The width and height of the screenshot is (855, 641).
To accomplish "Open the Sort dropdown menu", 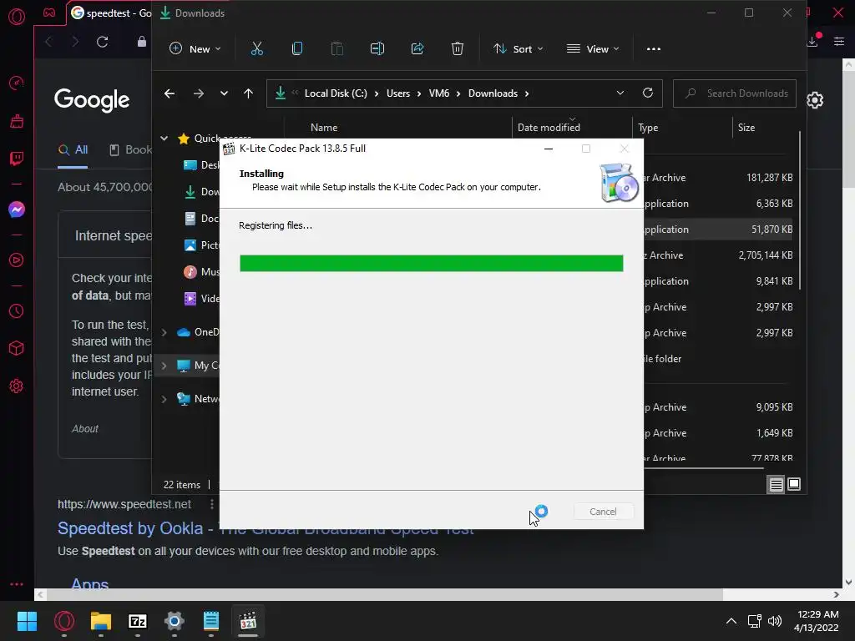I will (518, 49).
